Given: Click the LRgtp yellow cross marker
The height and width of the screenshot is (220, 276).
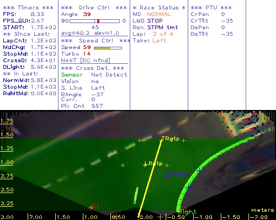Looking at the screenshot, I should [x=145, y=165].
